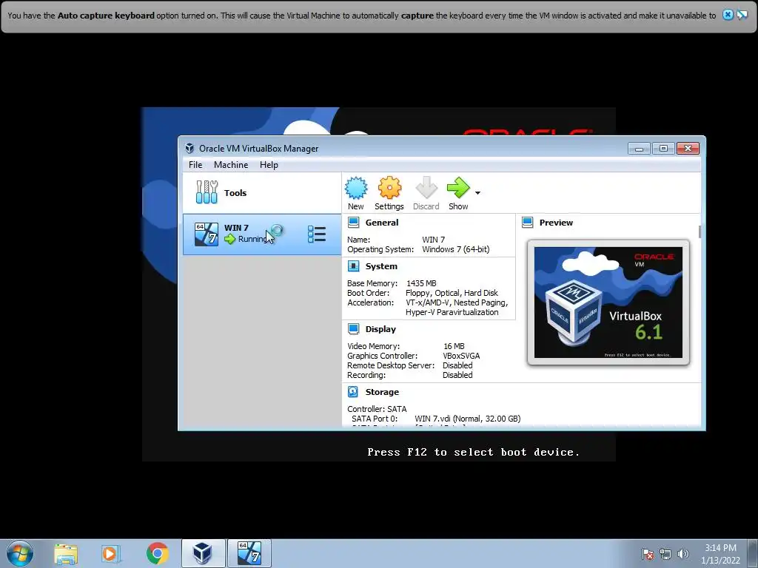Open the Help menu
Image resolution: width=758 pixels, height=568 pixels.
(269, 165)
